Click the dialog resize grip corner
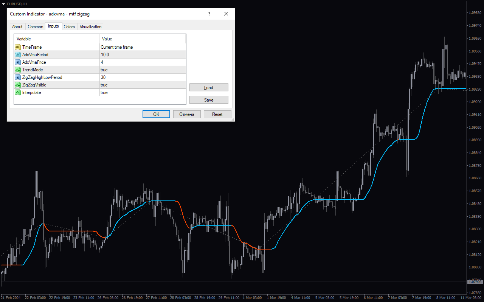The width and height of the screenshot is (484, 302). (x=232, y=119)
